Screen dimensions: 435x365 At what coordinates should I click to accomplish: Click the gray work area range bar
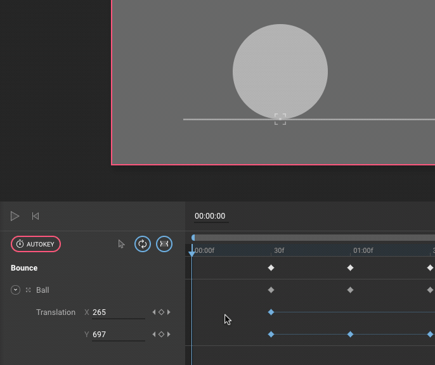pos(315,238)
